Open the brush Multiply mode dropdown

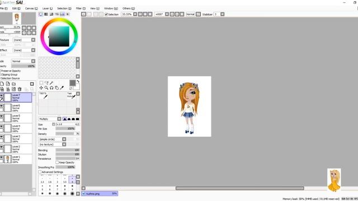click(50, 119)
